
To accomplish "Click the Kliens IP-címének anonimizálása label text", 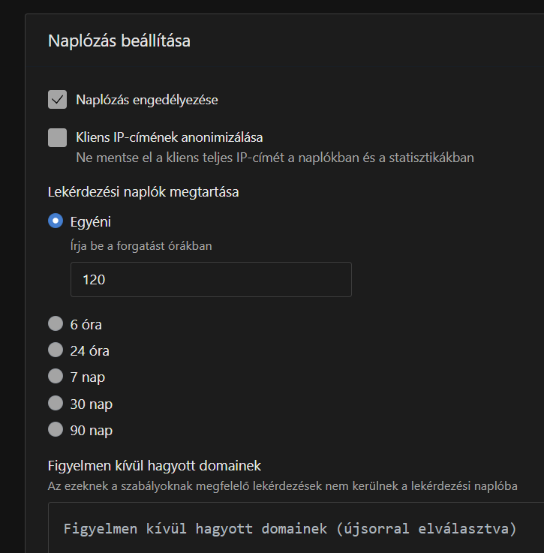I will pos(169,138).
